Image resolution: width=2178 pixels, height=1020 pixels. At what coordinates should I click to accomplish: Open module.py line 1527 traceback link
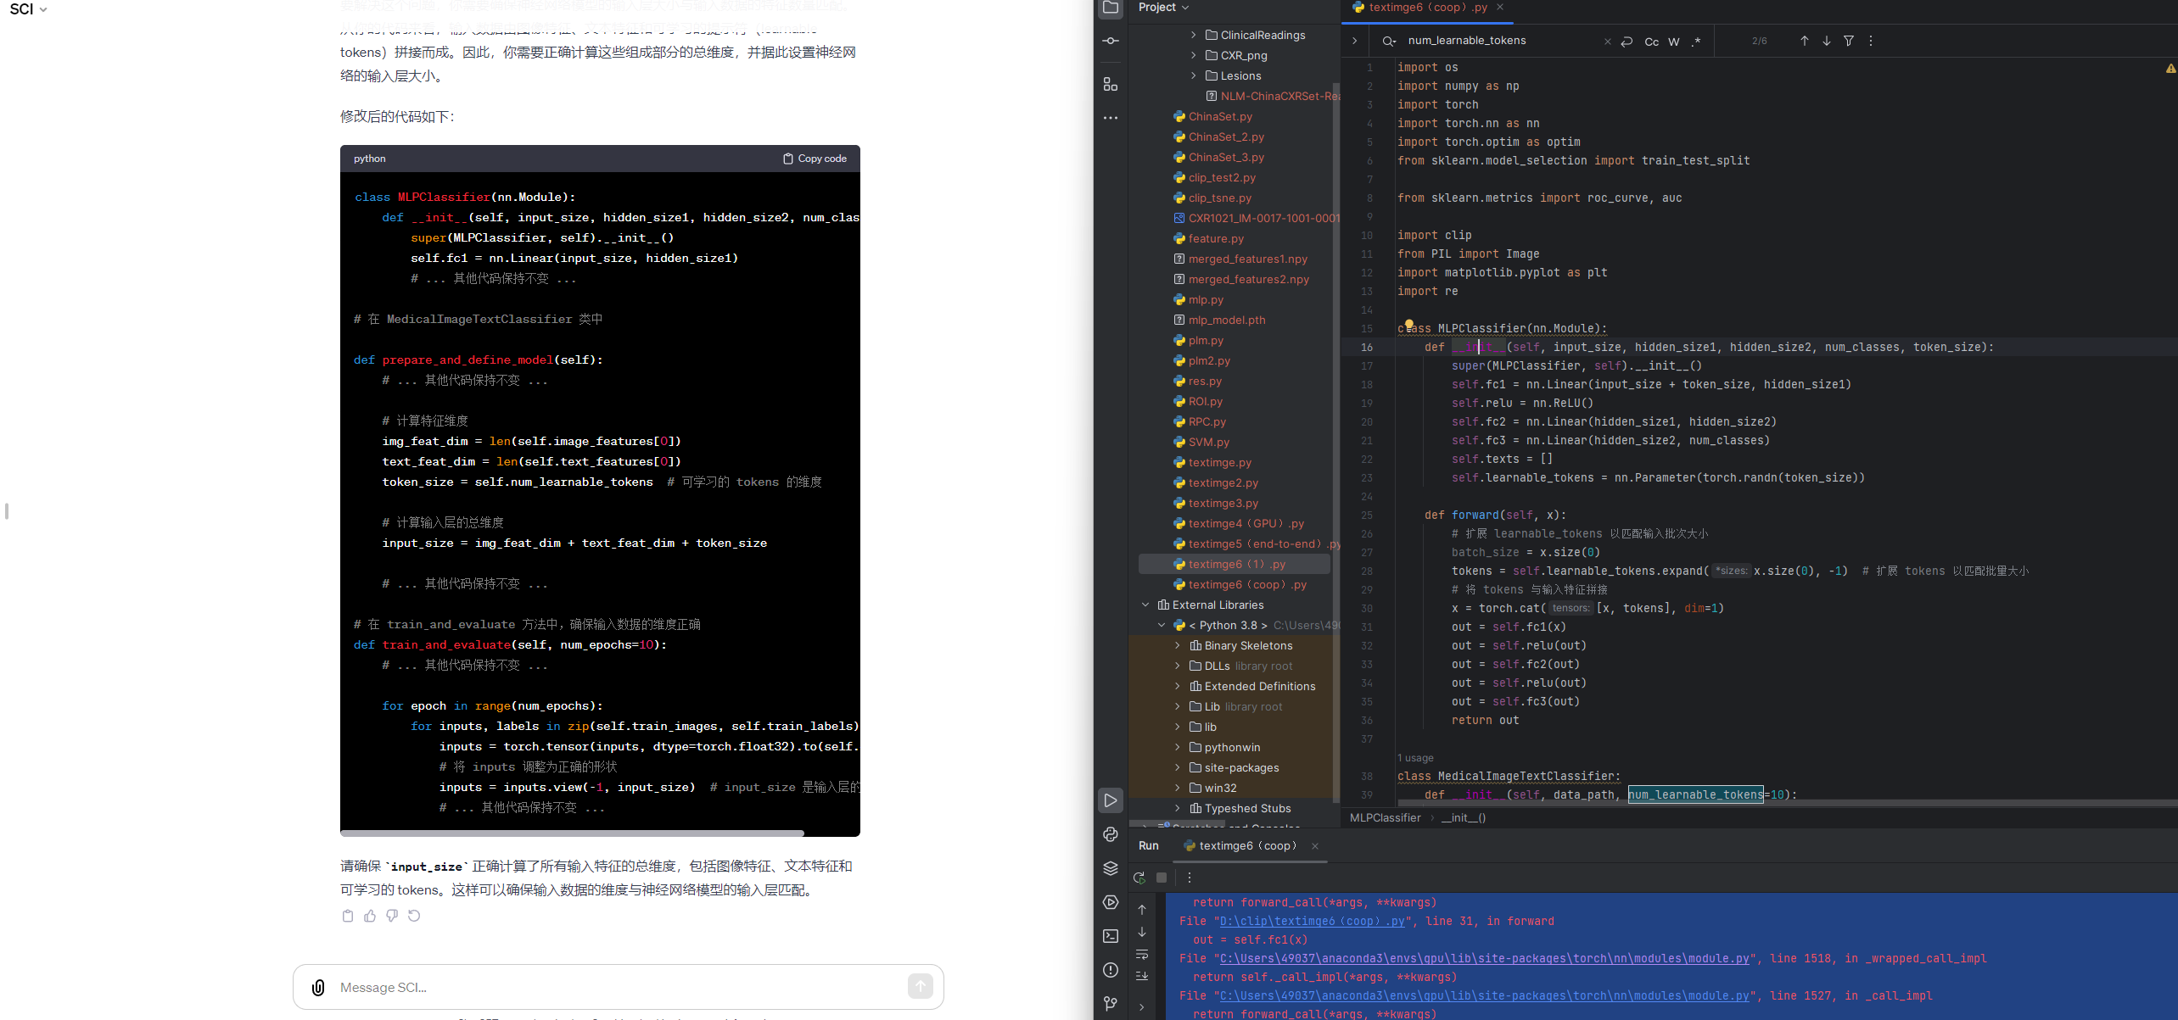(1485, 995)
